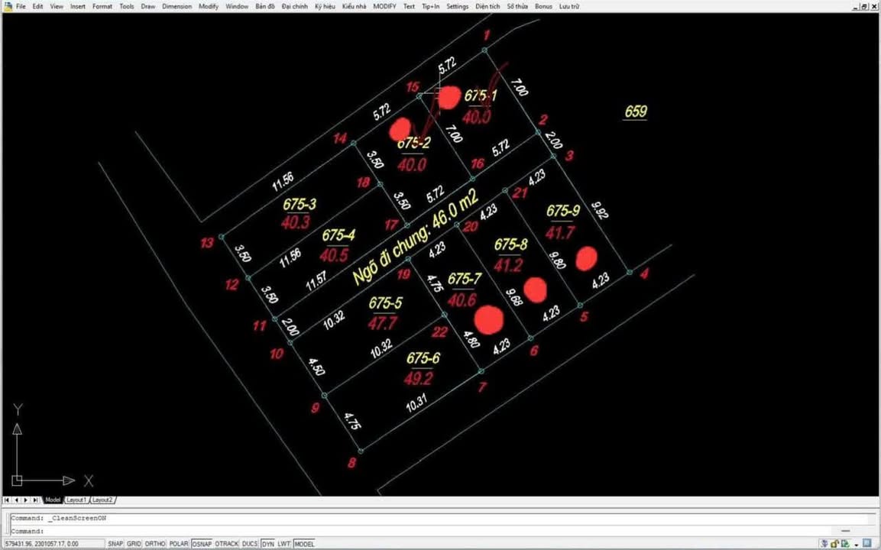Click the previous layout tab arrow
This screenshot has height=550, width=881.
click(x=17, y=500)
